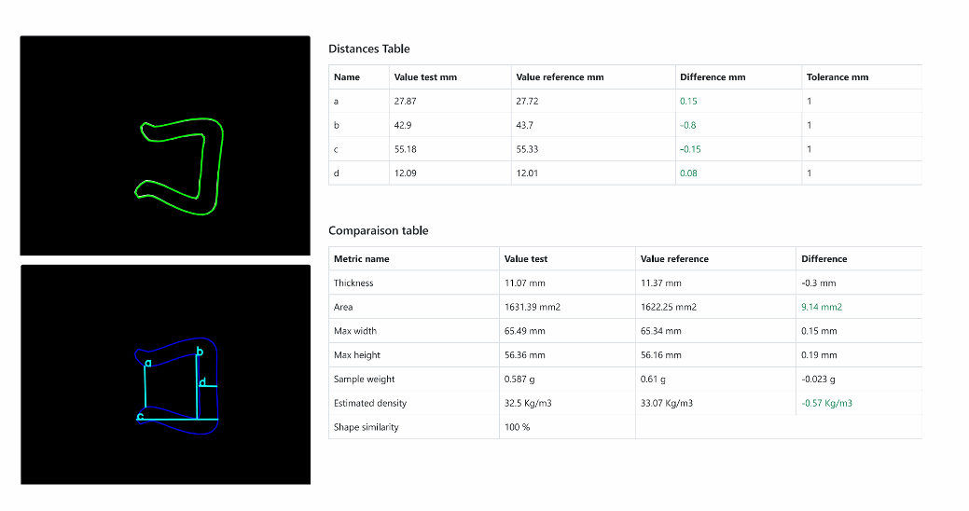
Task: Select the 'b' dimension label in overlay
Action: [200, 351]
